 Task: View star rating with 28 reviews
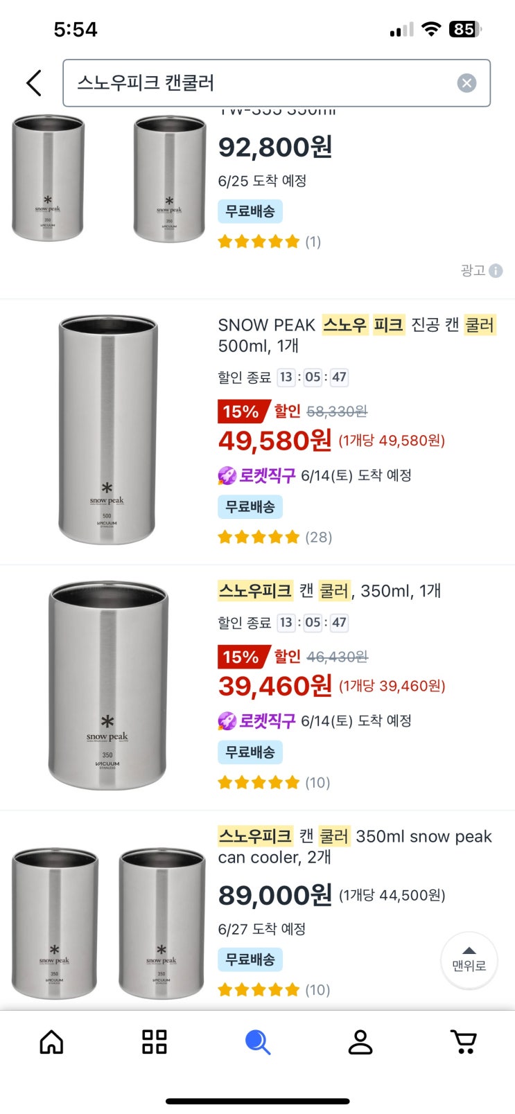tap(274, 537)
